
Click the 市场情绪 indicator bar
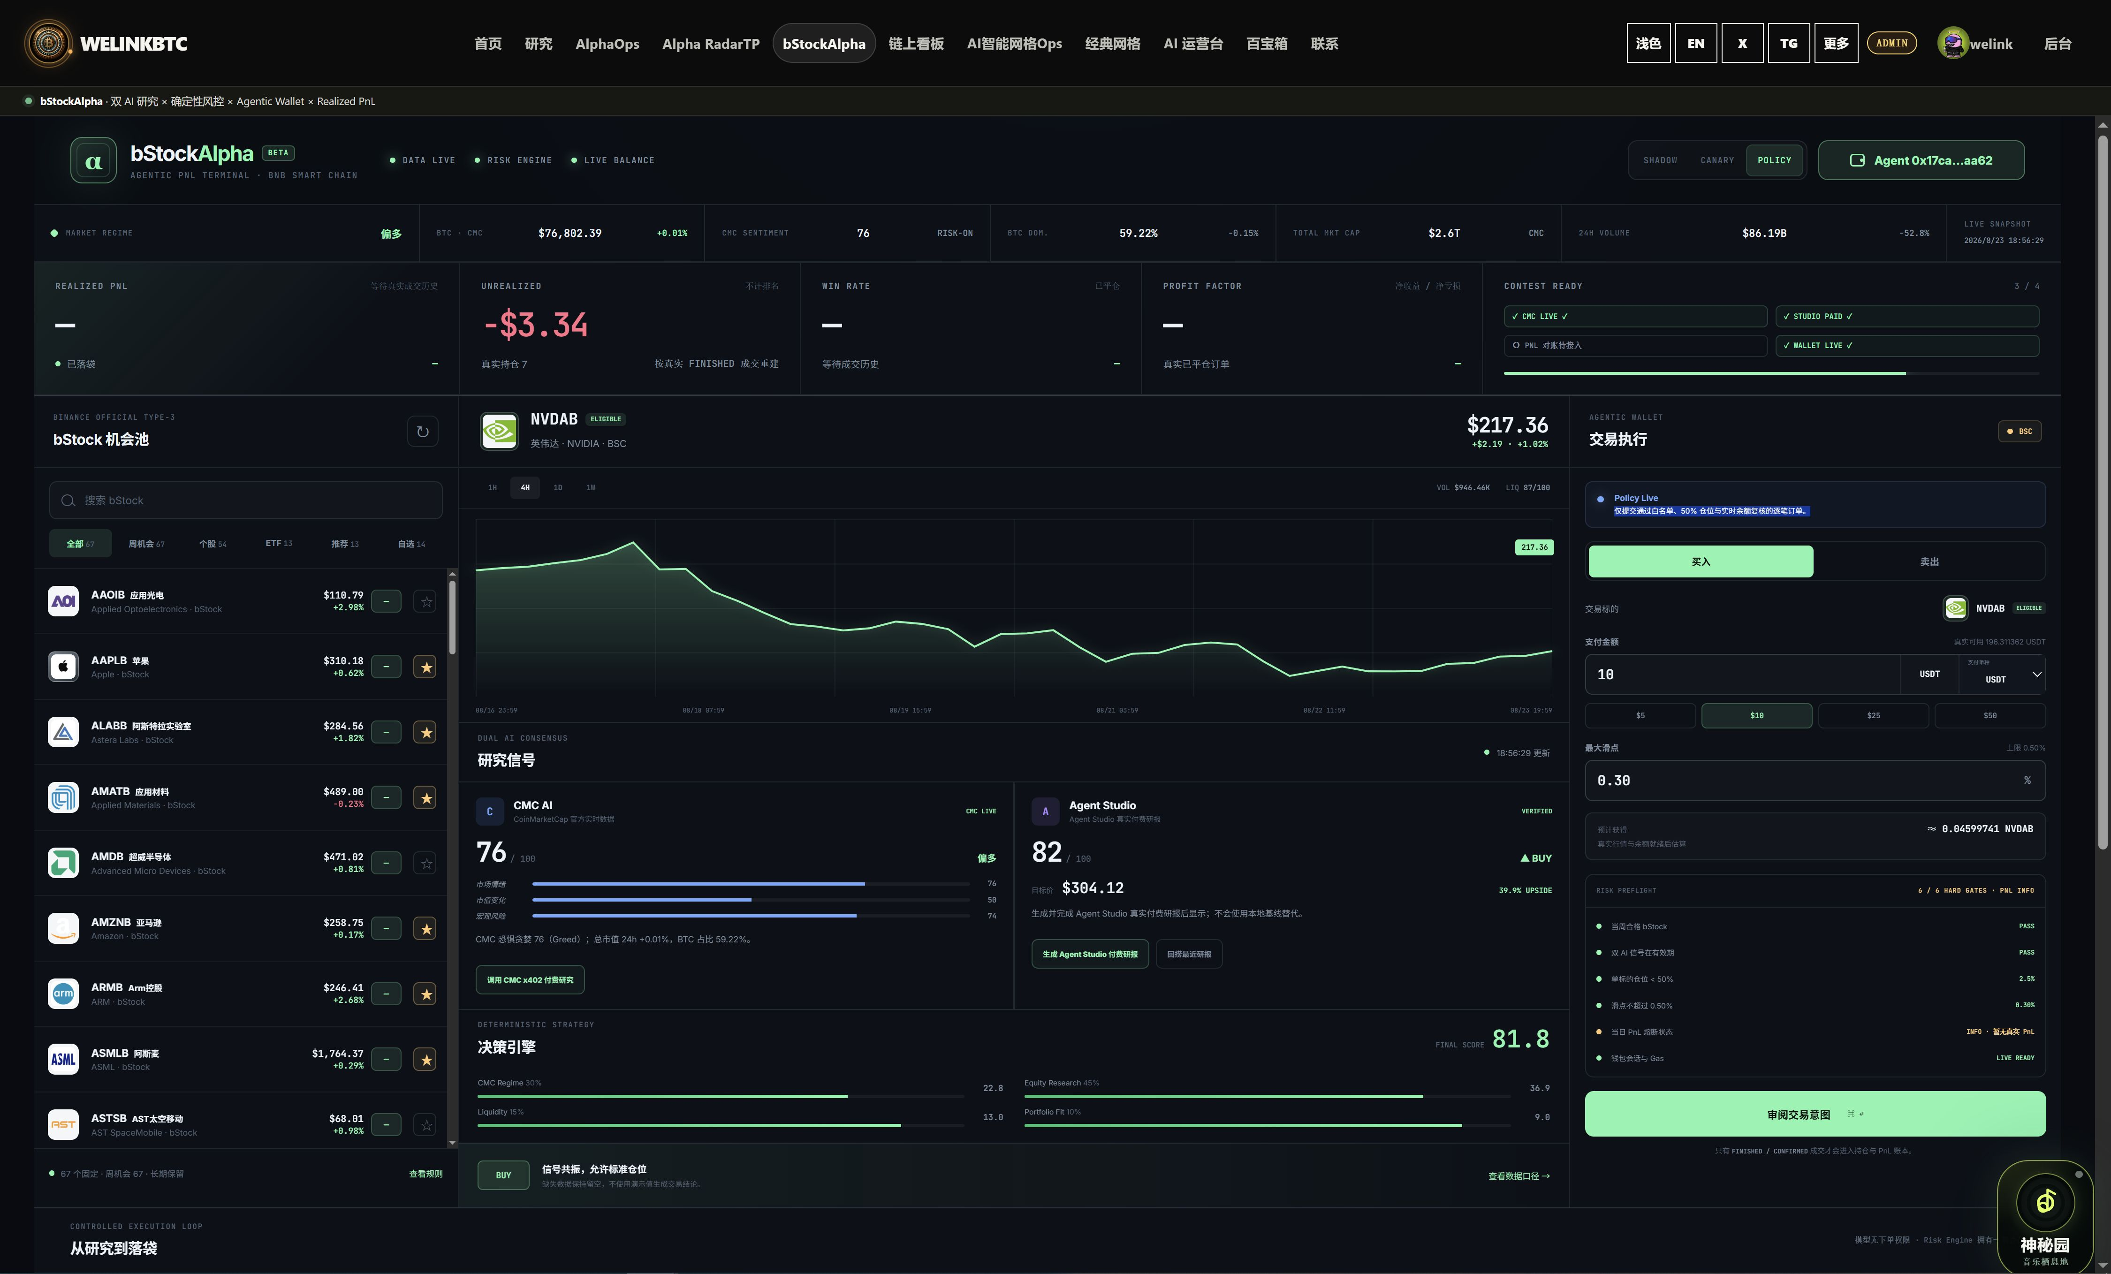point(751,883)
